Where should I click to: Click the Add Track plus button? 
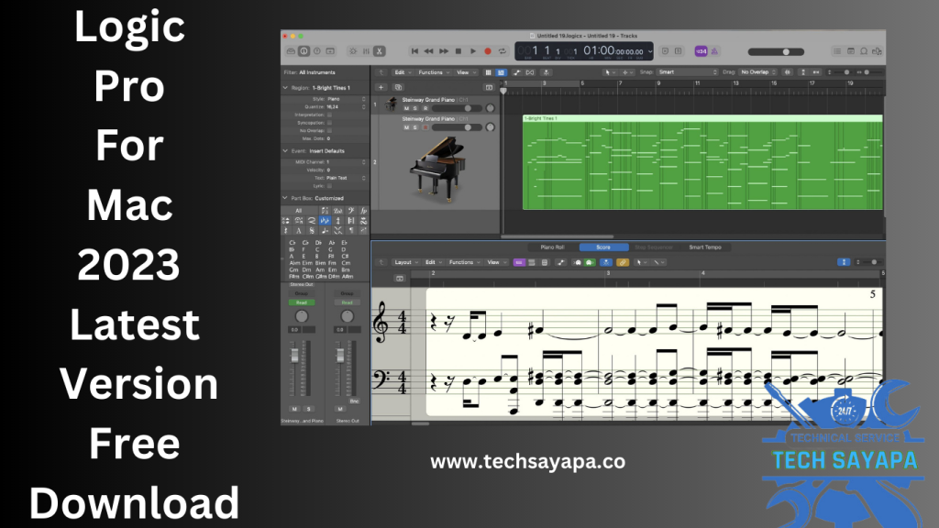(x=381, y=87)
